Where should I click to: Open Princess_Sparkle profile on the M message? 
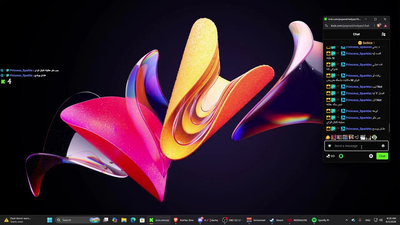pos(358,76)
